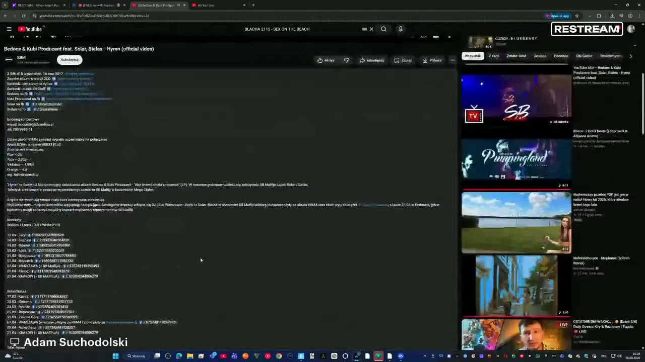This screenshot has height=362, width=645.
Task: Start voice search with the microphone icon
Action: pos(401,29)
